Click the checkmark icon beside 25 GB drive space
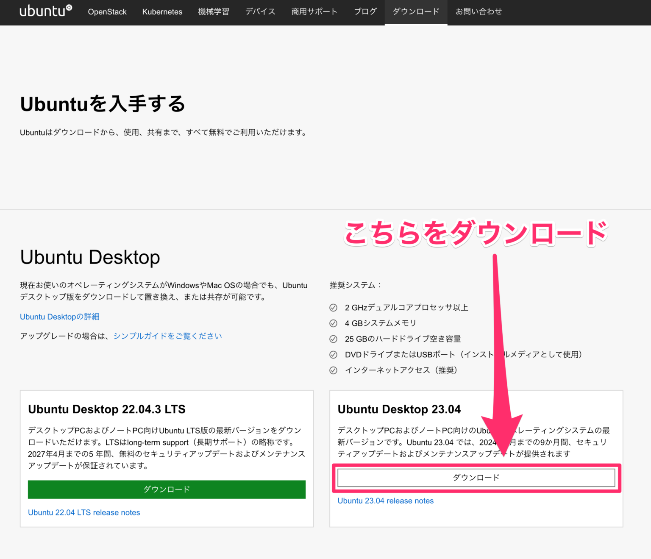This screenshot has width=651, height=559. tap(334, 339)
